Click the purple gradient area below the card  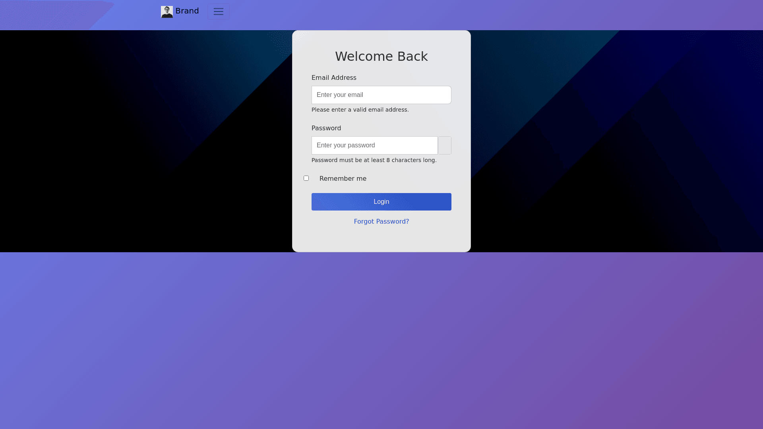coord(381,338)
